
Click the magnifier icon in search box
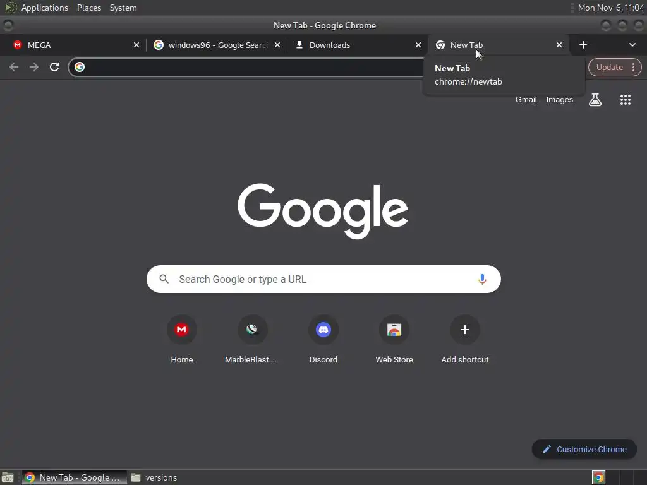[164, 279]
